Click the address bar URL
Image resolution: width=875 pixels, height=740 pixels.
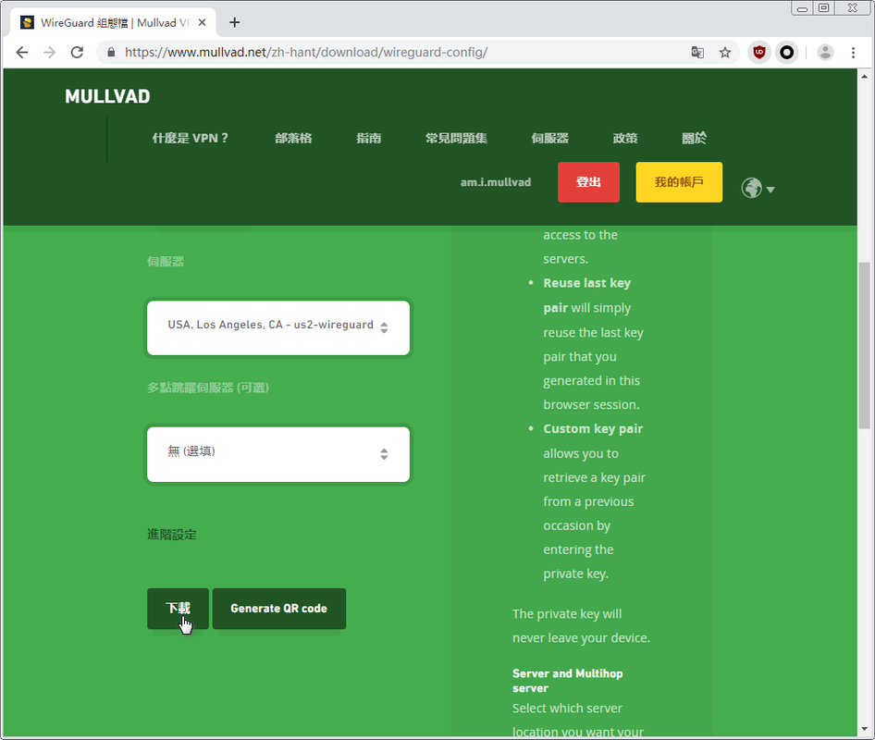[306, 53]
